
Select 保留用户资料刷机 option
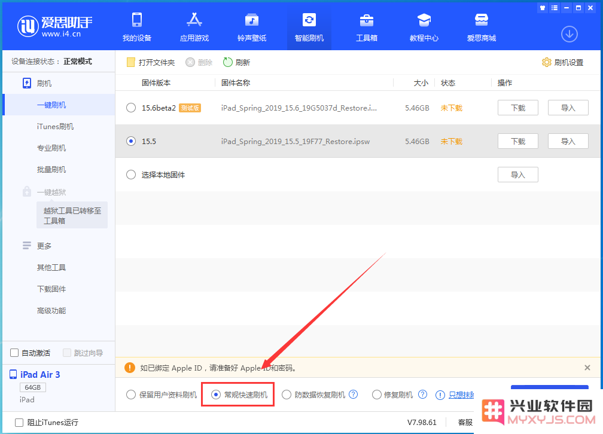131,395
